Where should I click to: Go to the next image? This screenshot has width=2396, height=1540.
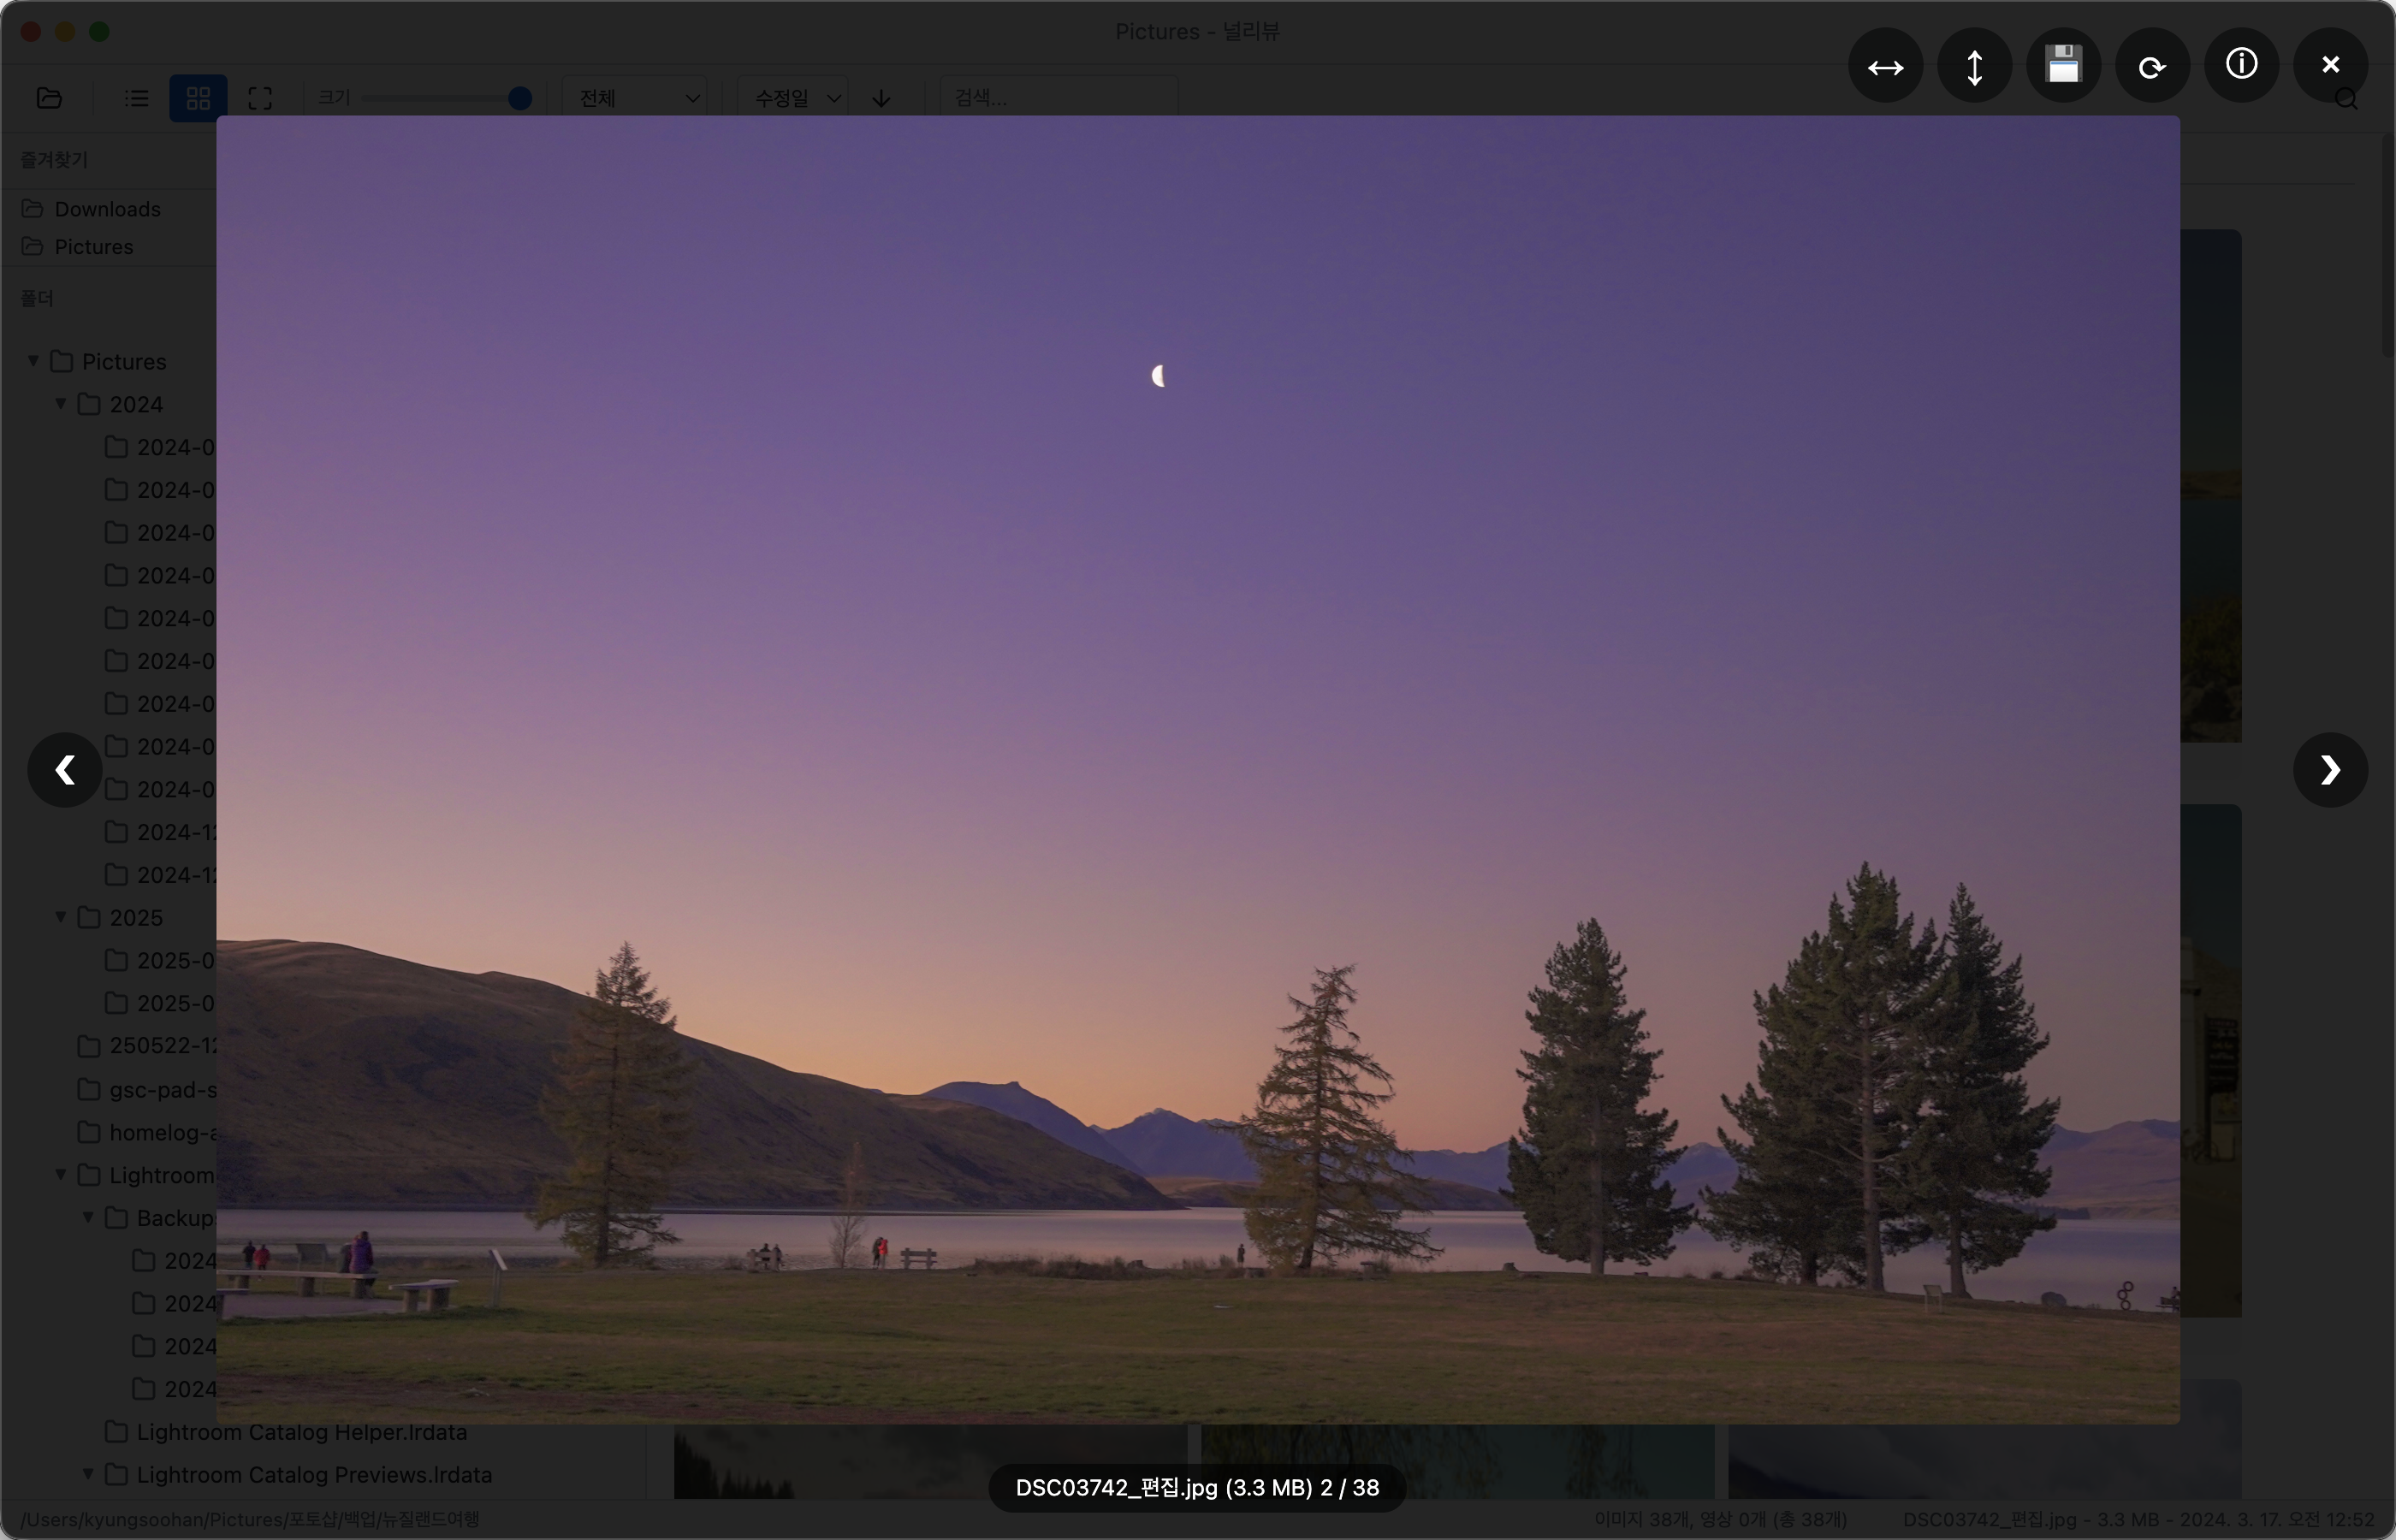(x=2330, y=770)
